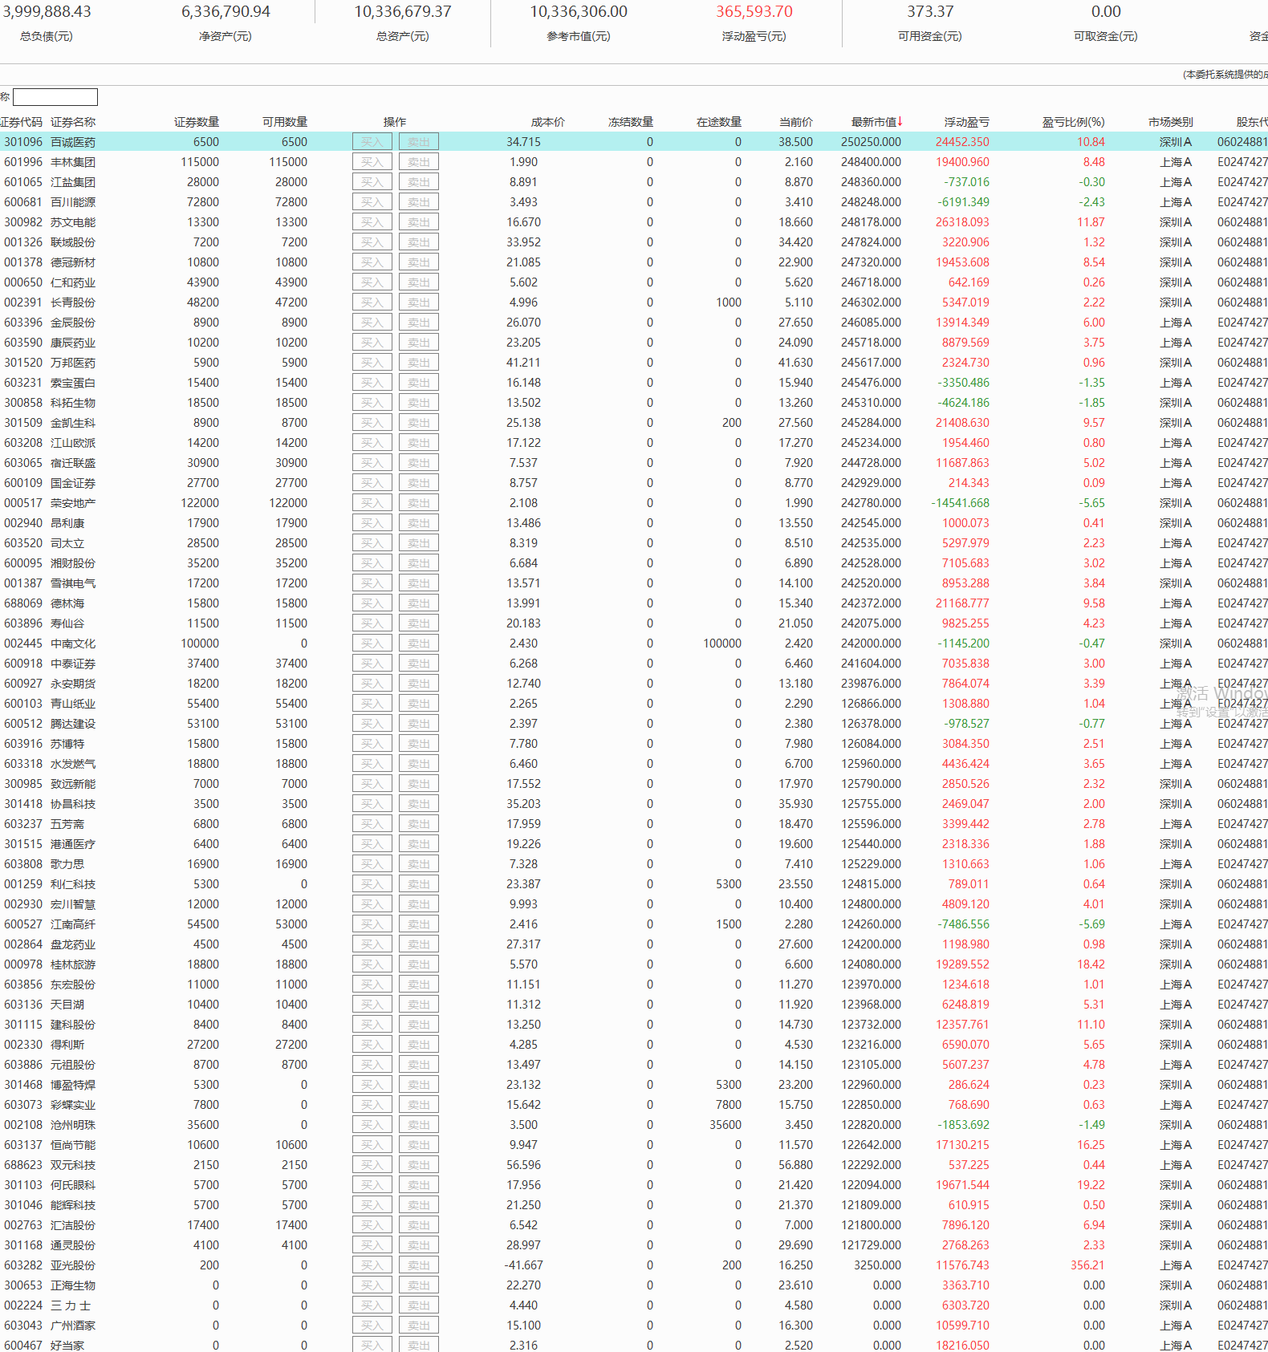1268x1352 pixels.
Task: Click 买入 in the 天目湖 row
Action: [372, 1005]
